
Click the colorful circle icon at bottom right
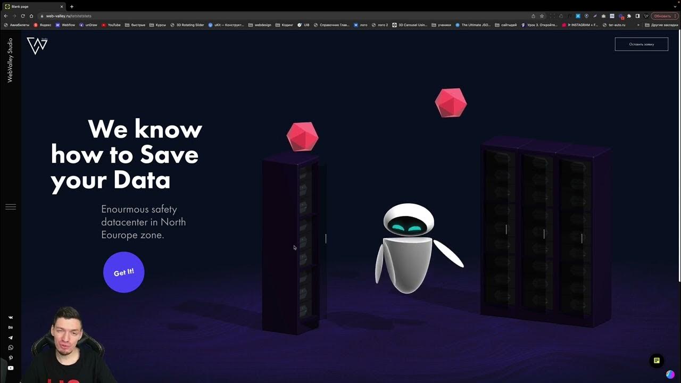click(x=670, y=374)
